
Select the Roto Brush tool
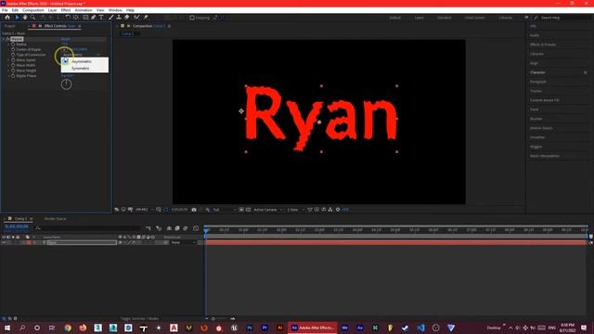click(136, 18)
